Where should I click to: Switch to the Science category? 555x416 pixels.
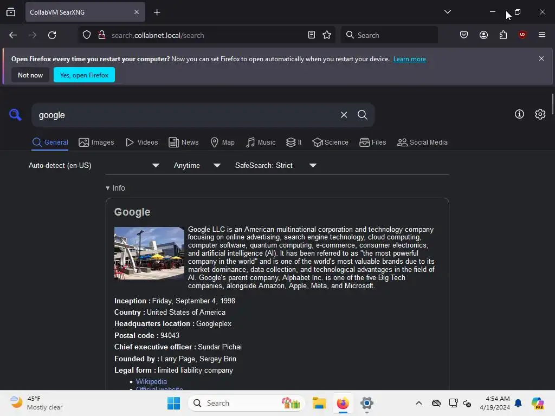click(330, 142)
